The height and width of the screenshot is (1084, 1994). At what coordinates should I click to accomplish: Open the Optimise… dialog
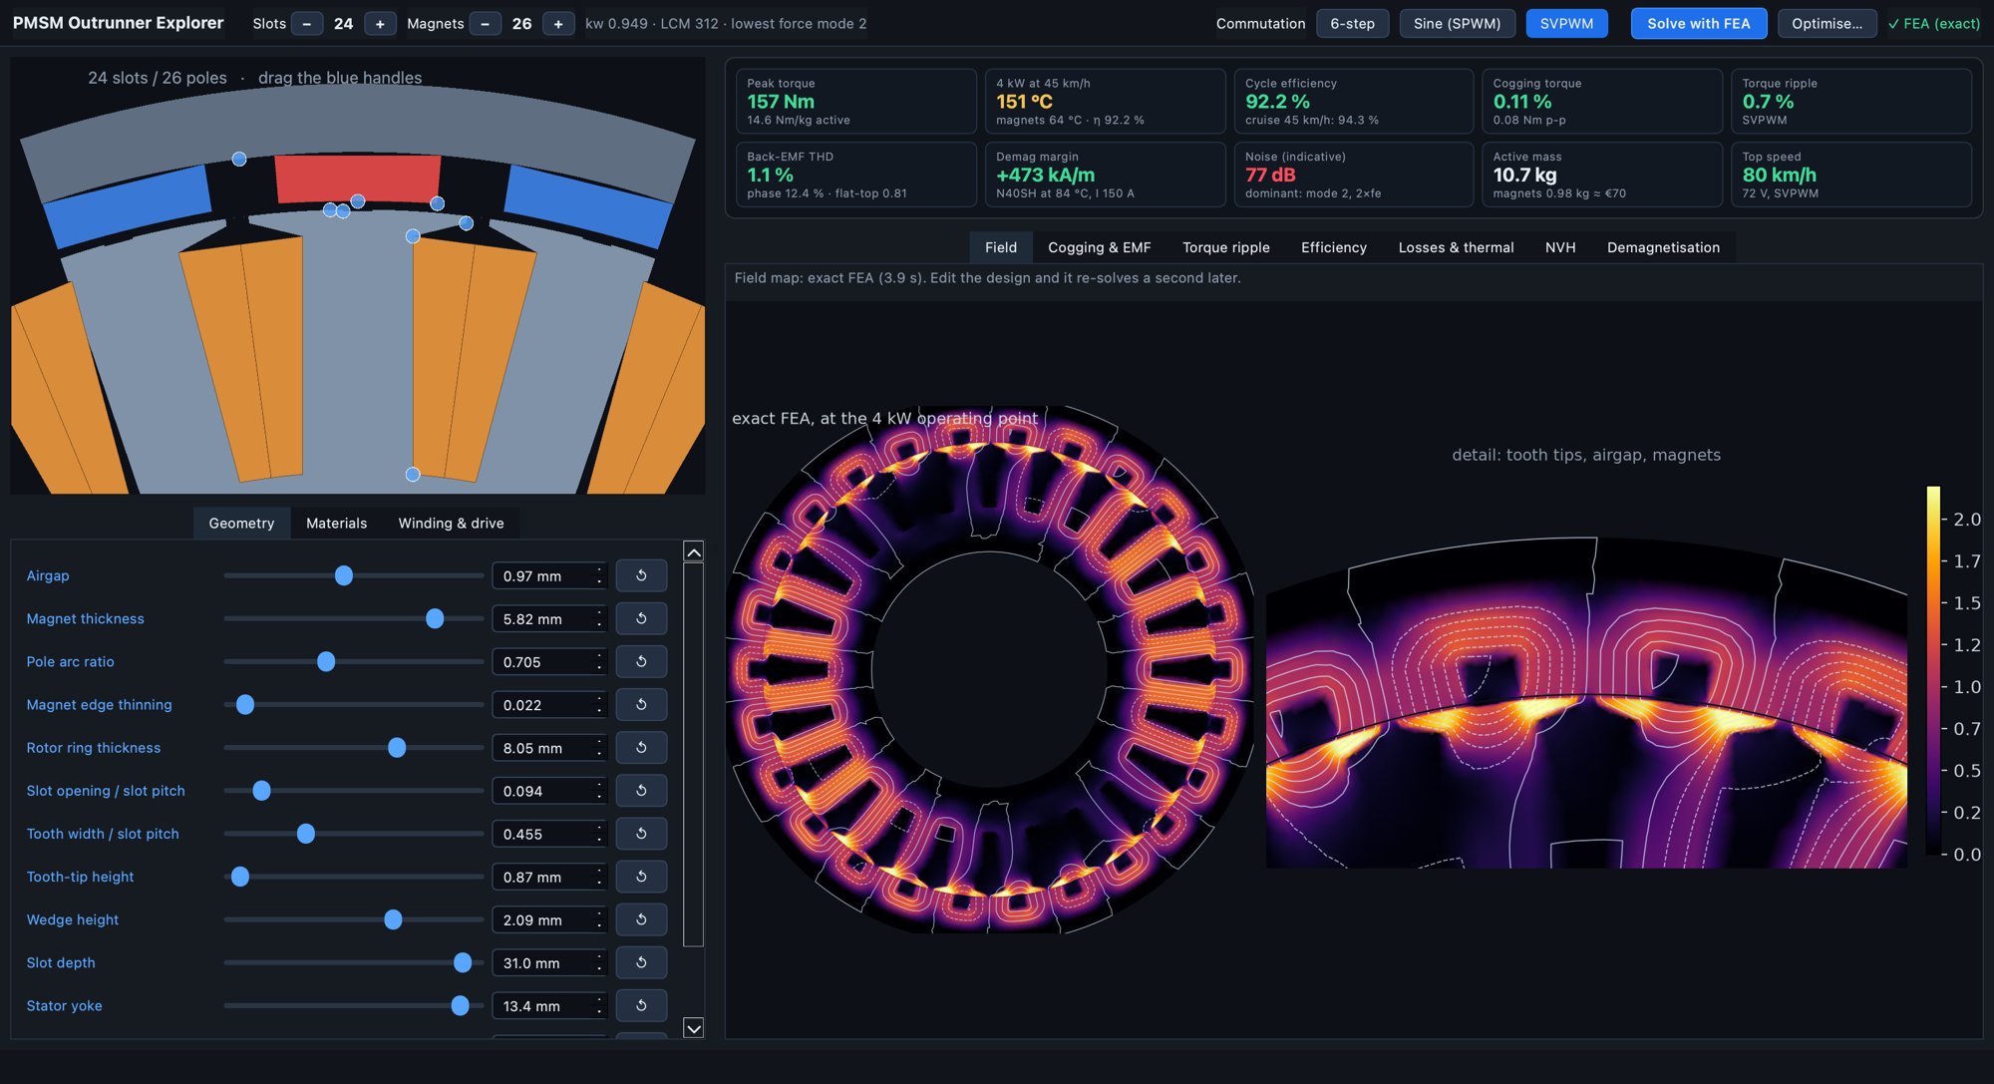click(1827, 23)
